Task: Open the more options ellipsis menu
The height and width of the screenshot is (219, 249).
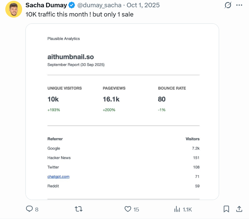Action: pos(239,5)
